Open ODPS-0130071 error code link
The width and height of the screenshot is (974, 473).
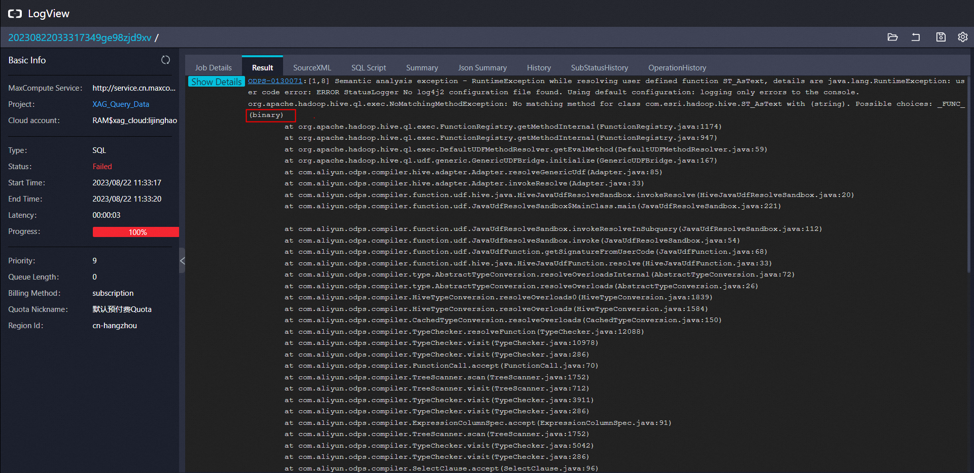click(x=275, y=81)
